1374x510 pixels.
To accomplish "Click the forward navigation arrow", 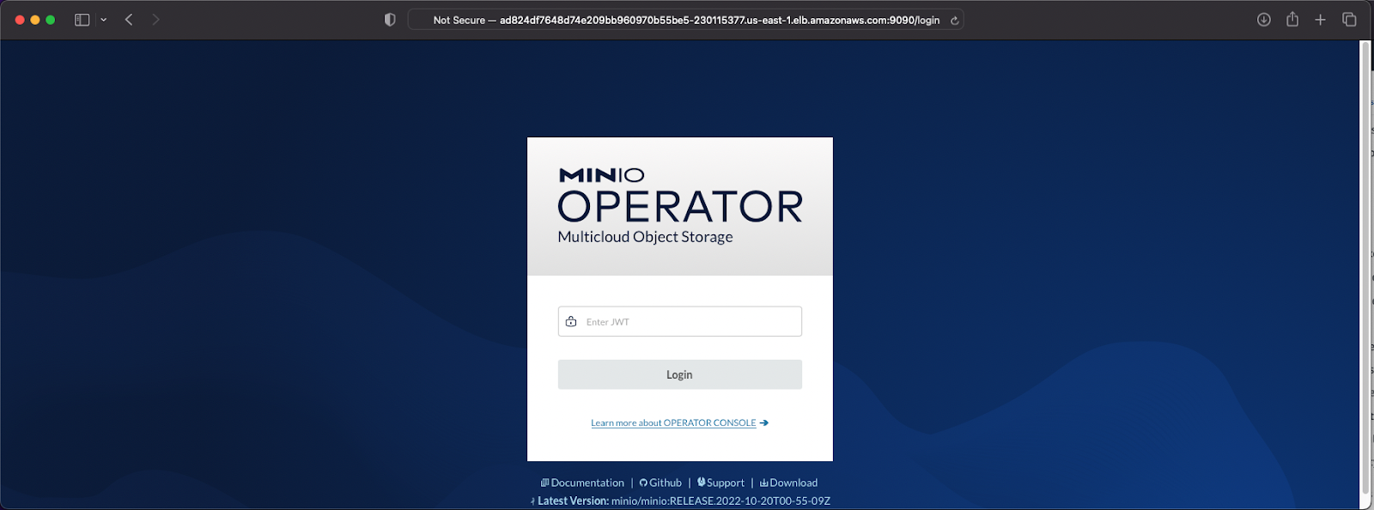I will [x=155, y=20].
